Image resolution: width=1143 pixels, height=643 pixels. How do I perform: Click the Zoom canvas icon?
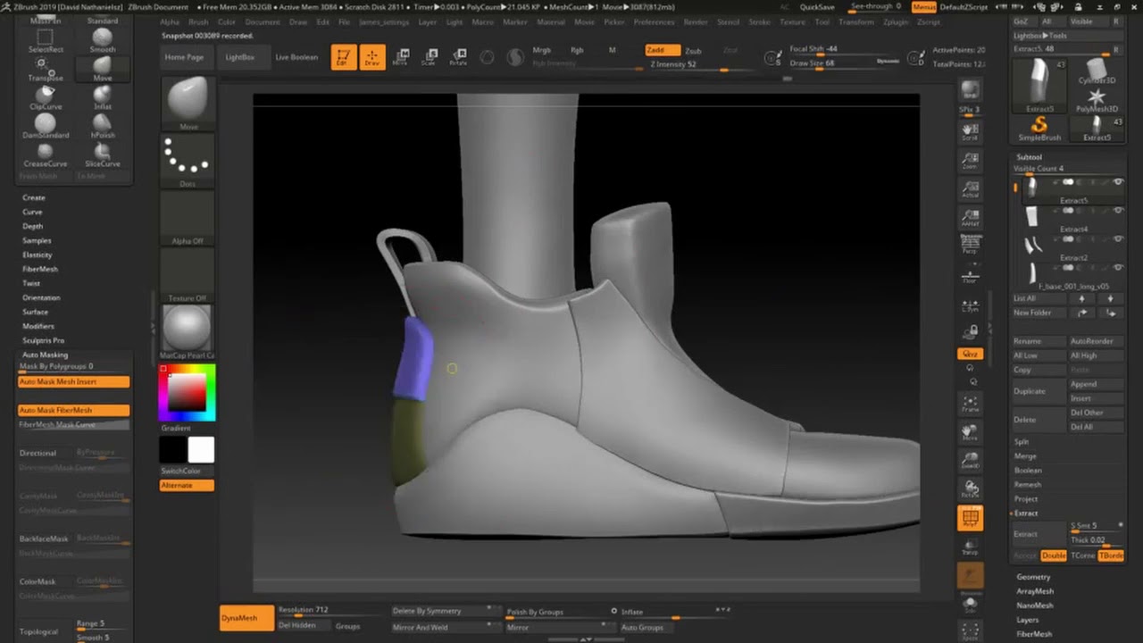tap(970, 161)
